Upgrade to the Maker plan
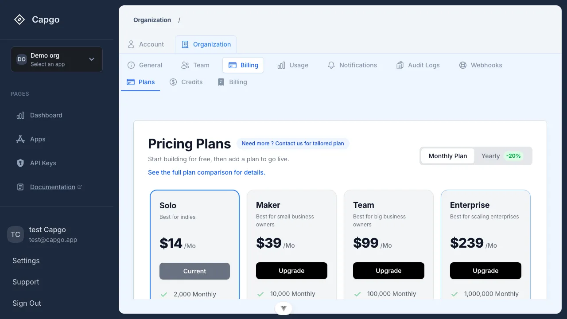The image size is (567, 319). 291,271
